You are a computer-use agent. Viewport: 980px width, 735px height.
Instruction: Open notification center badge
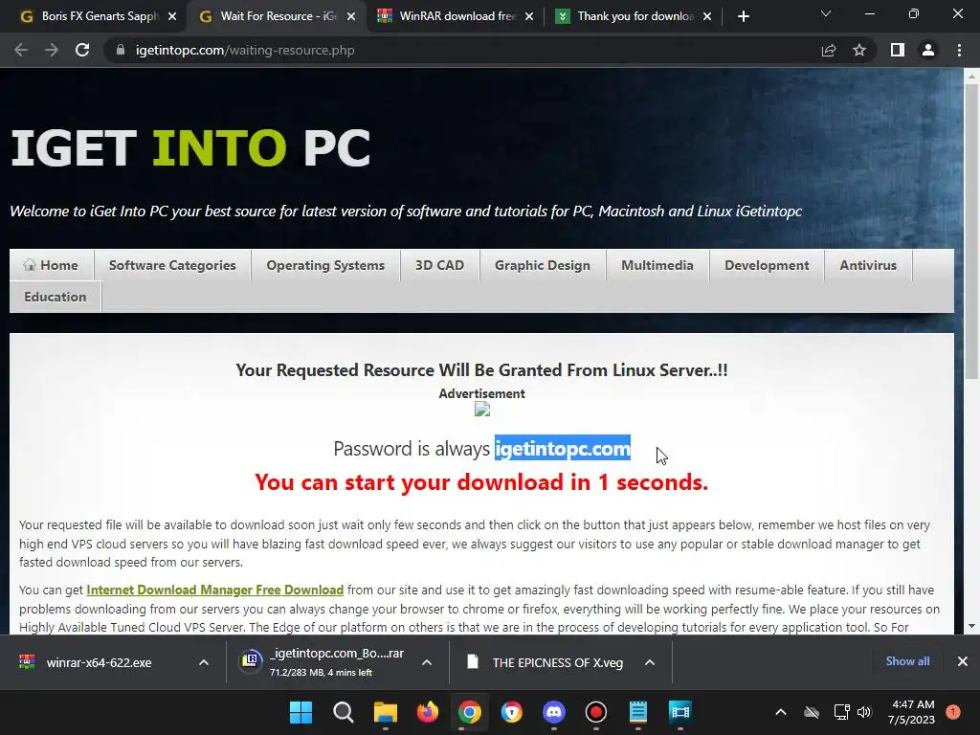click(953, 712)
